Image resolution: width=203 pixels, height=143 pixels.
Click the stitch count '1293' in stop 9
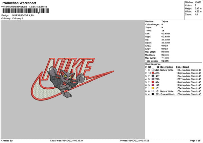[157, 94]
